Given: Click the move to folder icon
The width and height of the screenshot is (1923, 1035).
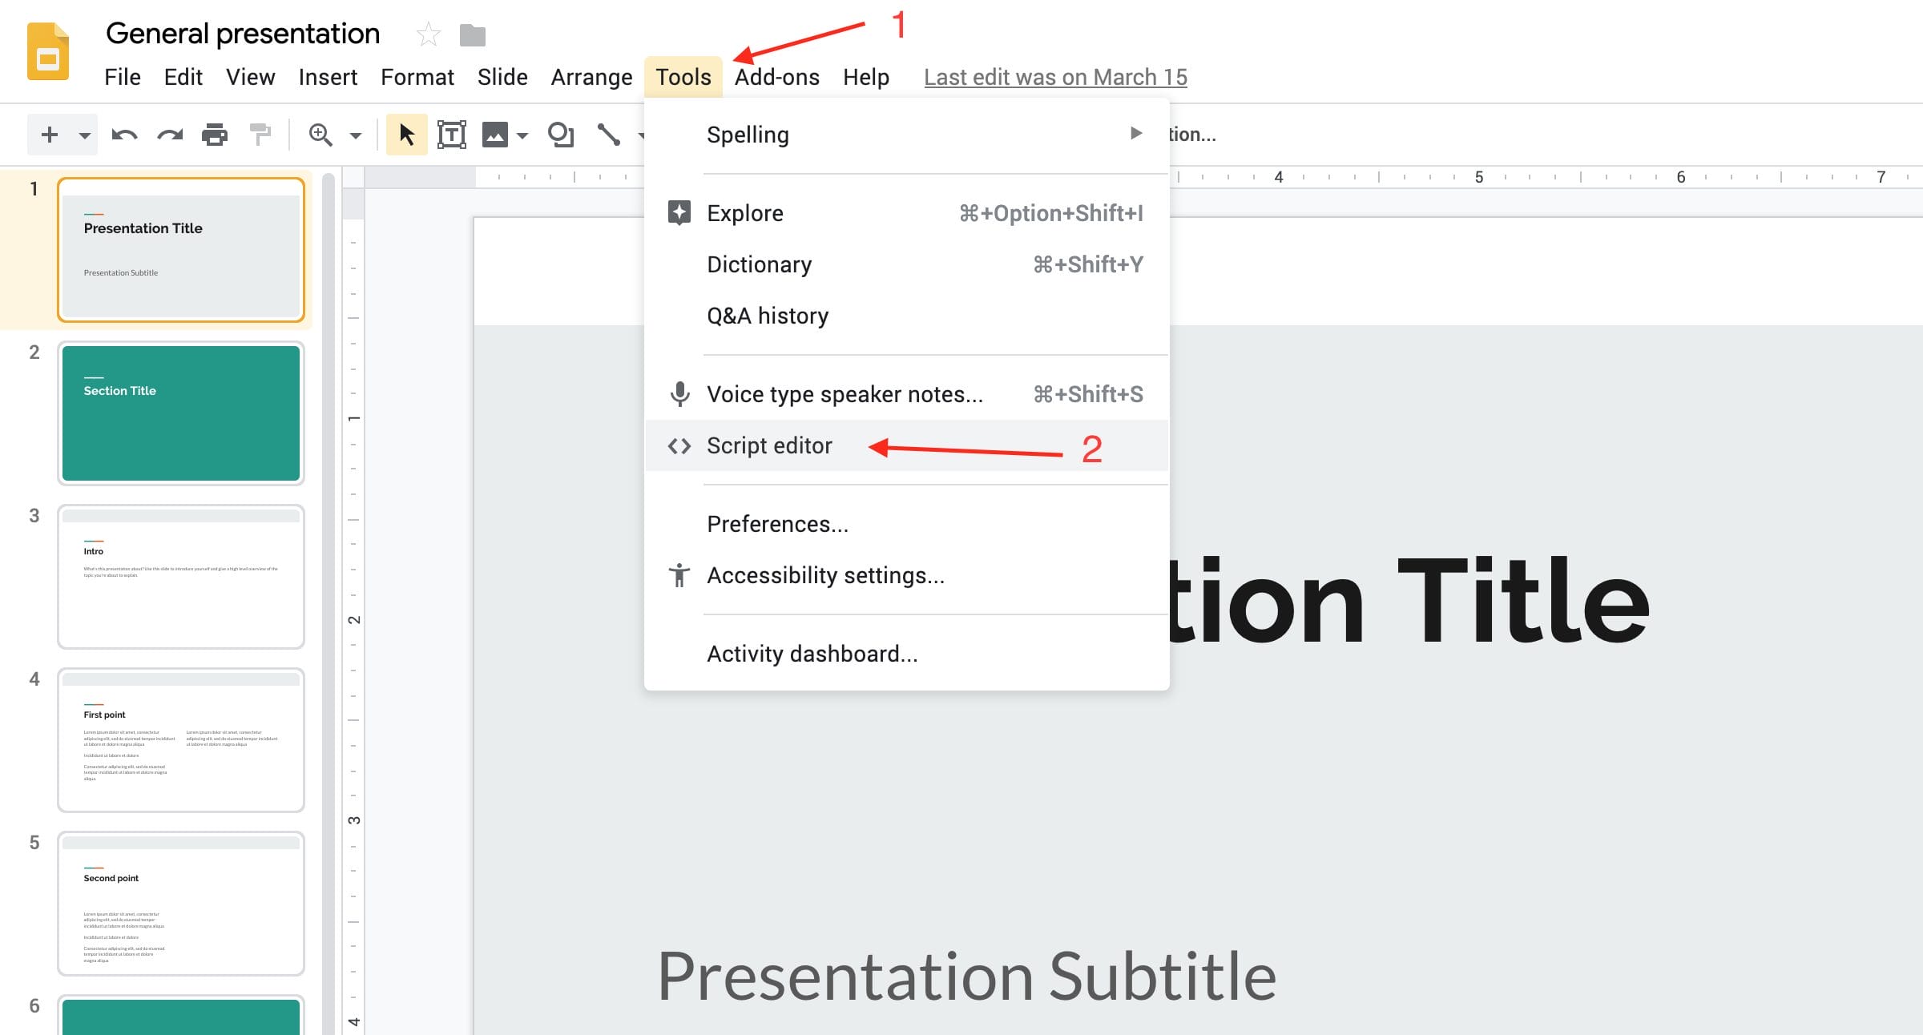Looking at the screenshot, I should click(x=472, y=34).
